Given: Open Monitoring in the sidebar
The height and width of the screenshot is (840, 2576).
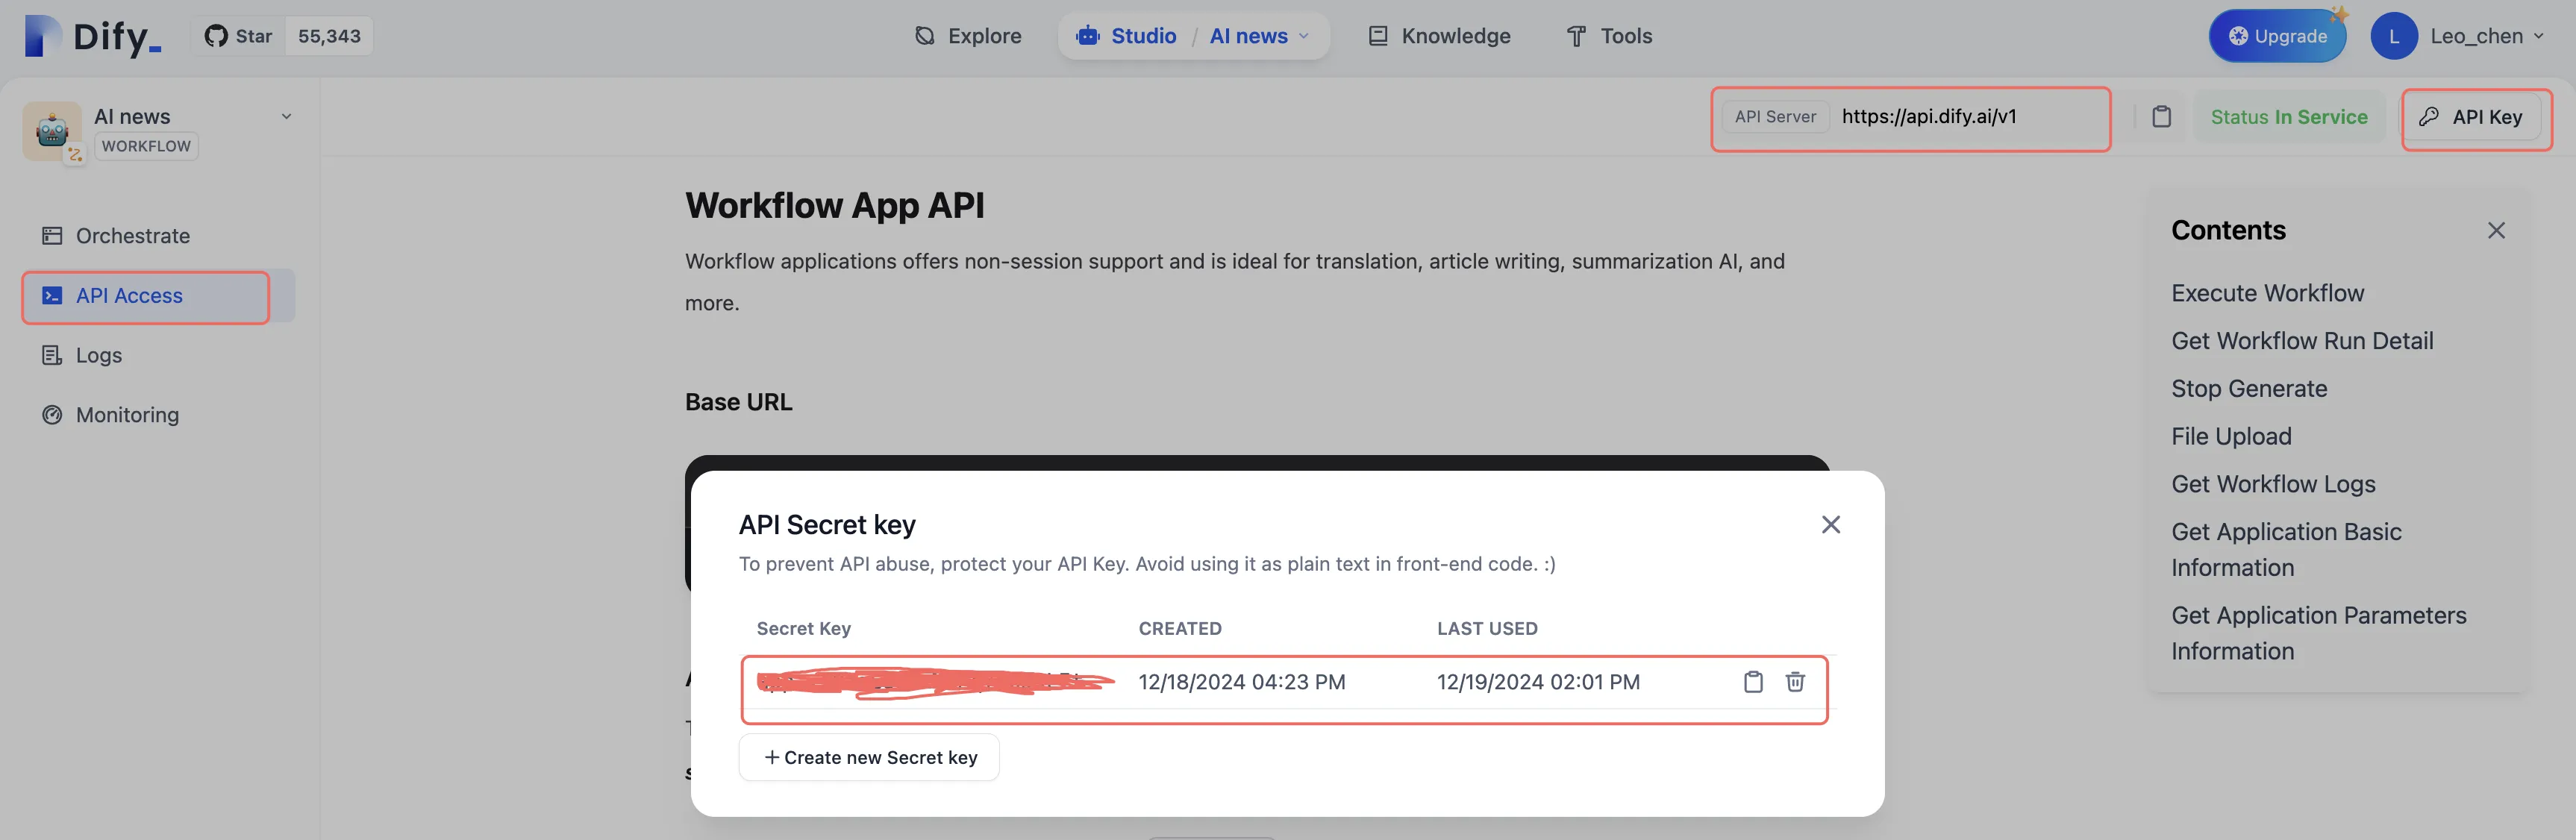Looking at the screenshot, I should (126, 415).
